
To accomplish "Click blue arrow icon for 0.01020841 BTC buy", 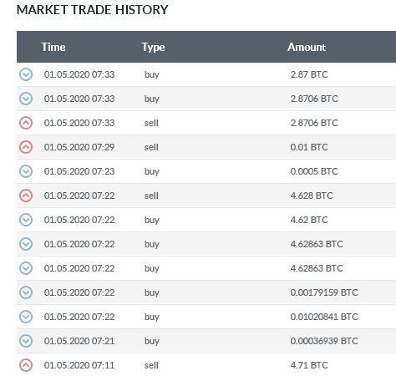I will tap(26, 317).
